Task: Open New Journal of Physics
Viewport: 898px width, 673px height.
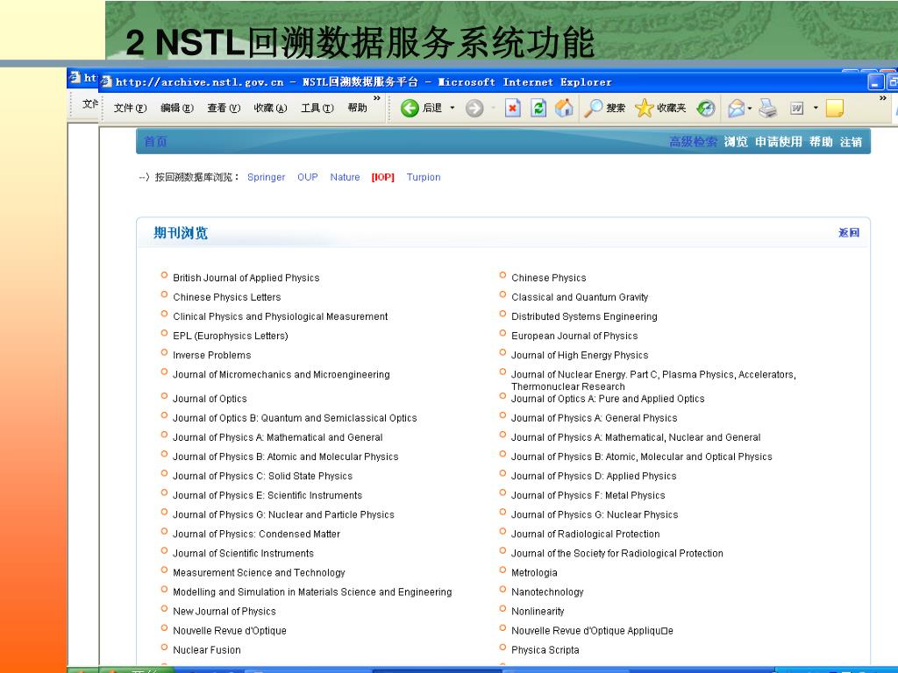Action: click(224, 611)
